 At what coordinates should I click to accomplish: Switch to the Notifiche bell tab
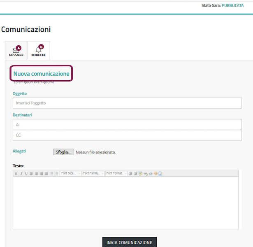coord(38,51)
